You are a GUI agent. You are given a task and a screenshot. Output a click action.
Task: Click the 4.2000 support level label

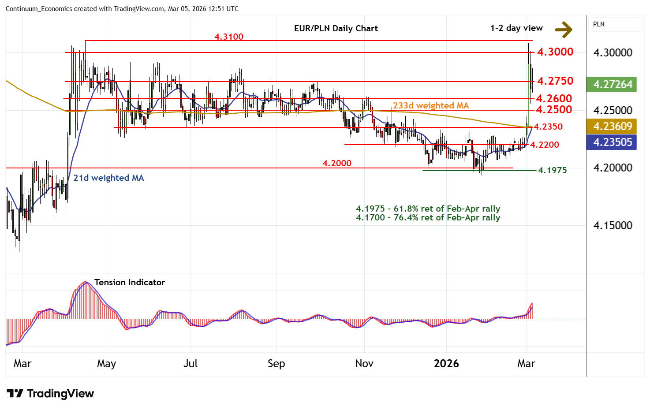[x=337, y=163]
